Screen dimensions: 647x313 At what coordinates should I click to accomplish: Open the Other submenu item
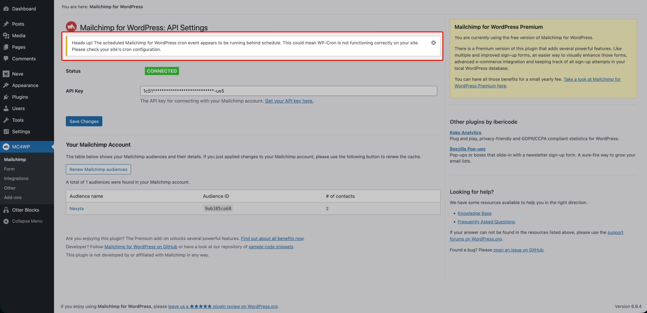pyautogui.click(x=10, y=188)
